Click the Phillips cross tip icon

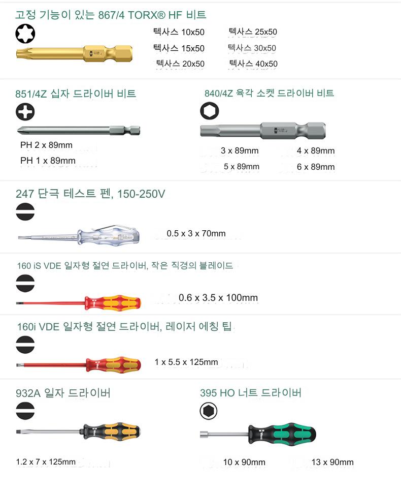coord(25,111)
